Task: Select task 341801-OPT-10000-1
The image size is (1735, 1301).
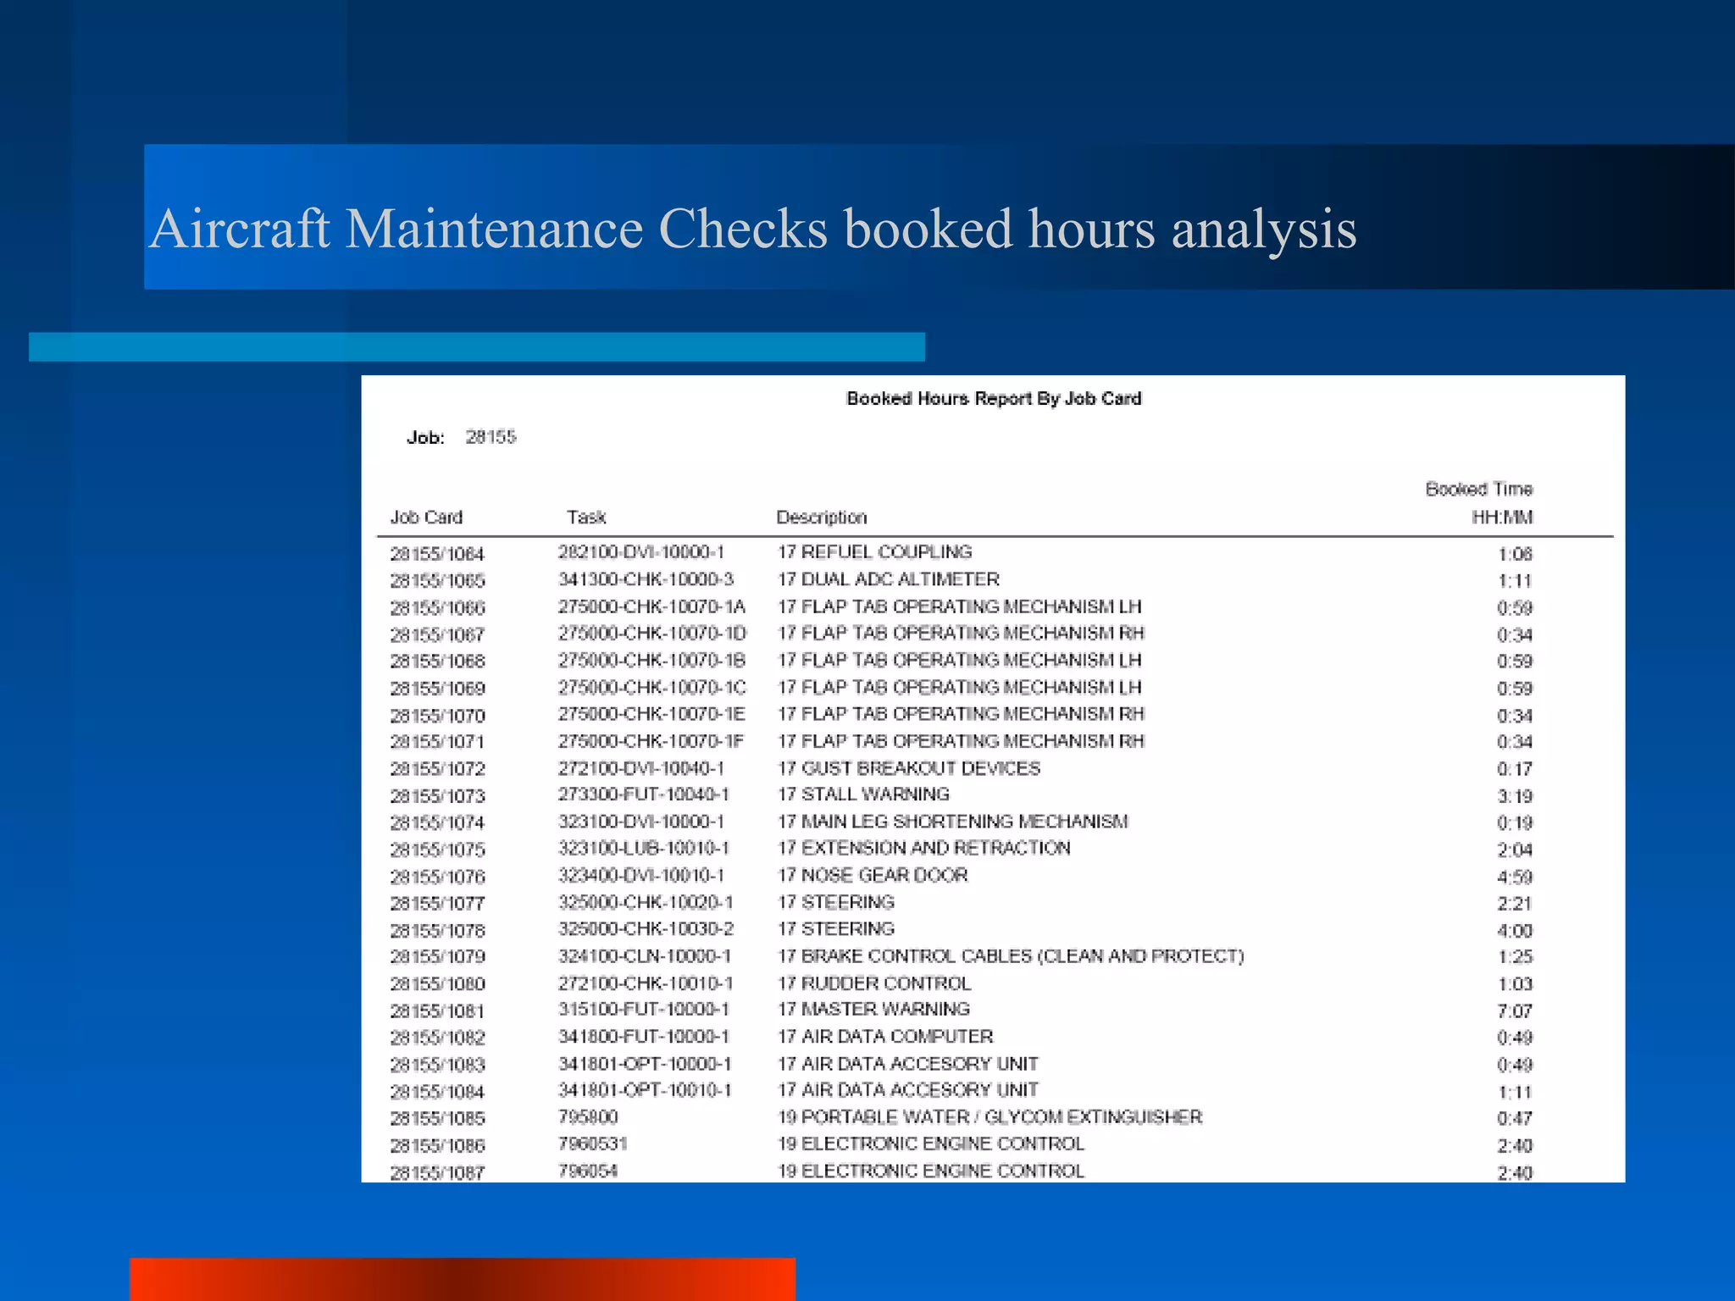Action: point(645,1064)
